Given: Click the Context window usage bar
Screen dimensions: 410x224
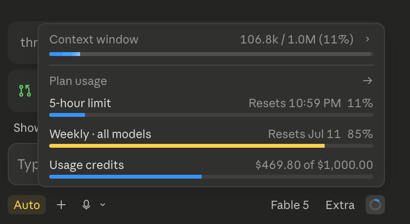Looking at the screenshot, I should [x=211, y=54].
